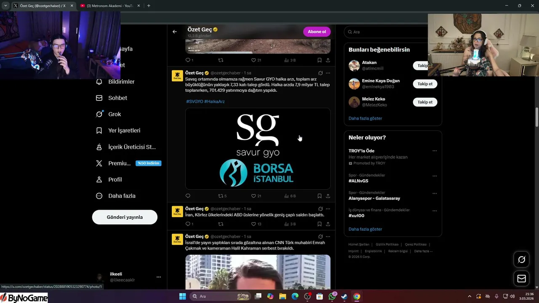
Task: Reply to the Savur GYO post
Action: 188,196
